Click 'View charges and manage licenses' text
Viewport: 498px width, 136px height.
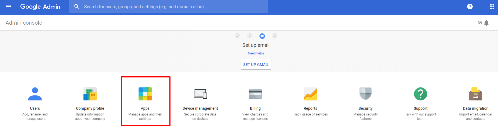[255, 117]
